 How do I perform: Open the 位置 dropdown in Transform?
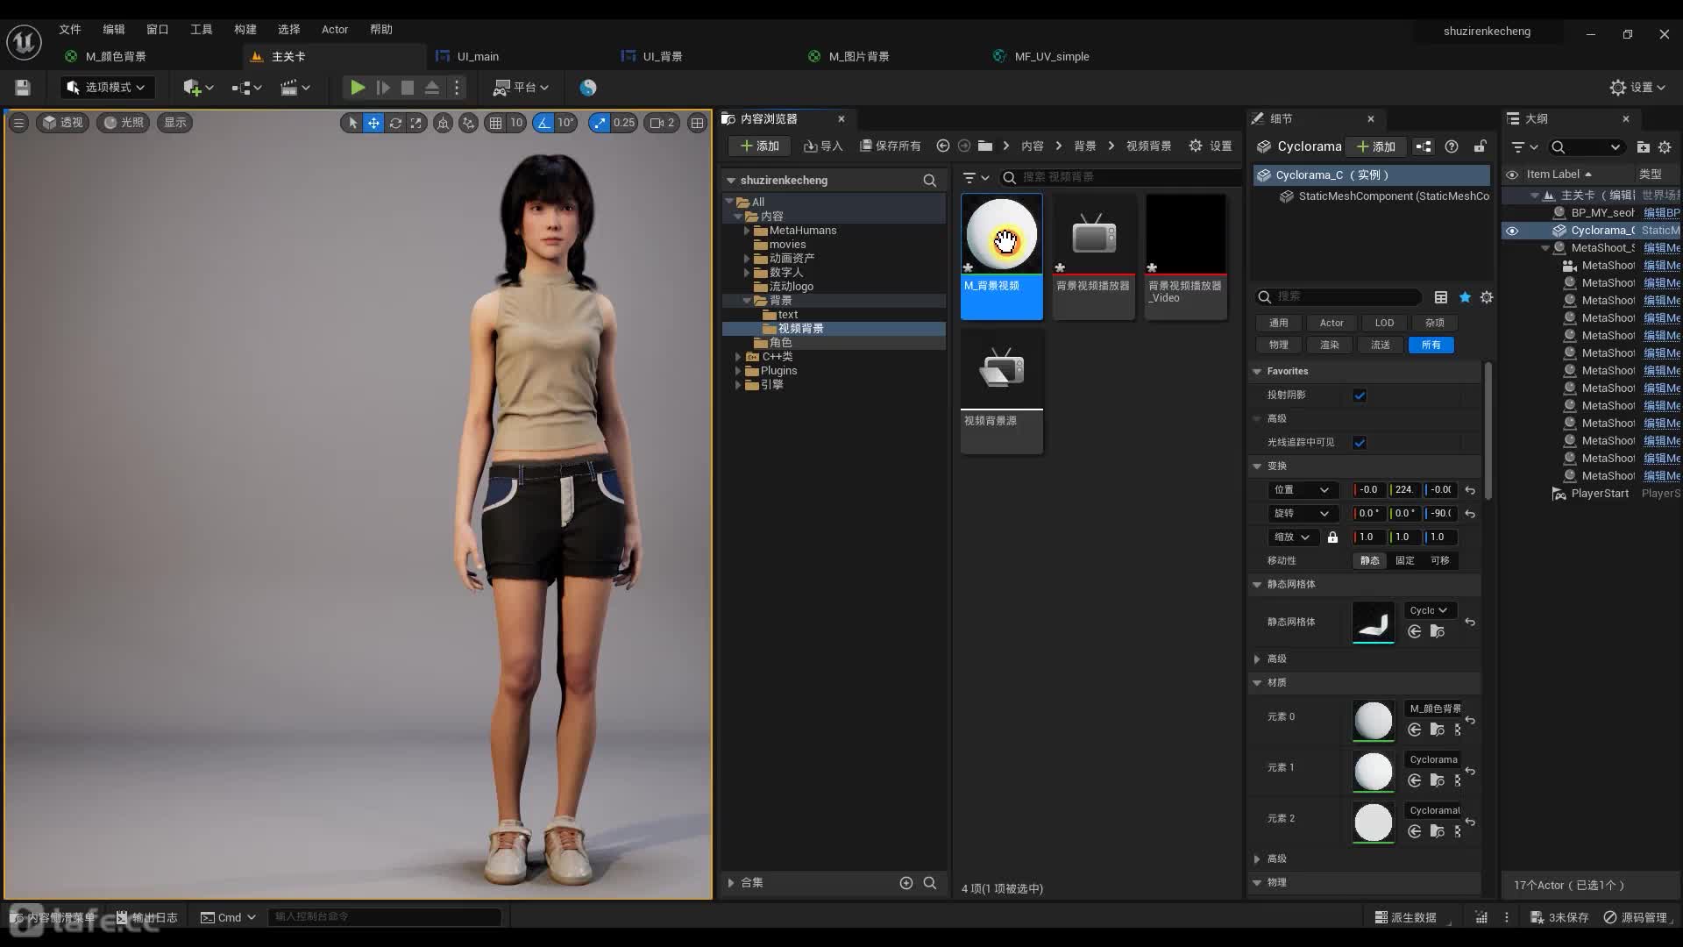1302,490
